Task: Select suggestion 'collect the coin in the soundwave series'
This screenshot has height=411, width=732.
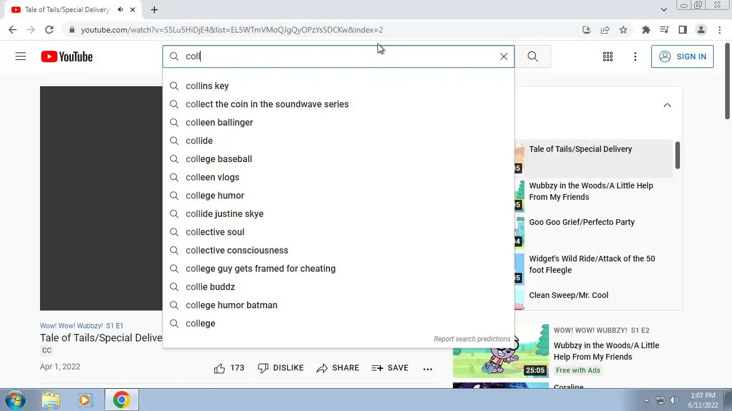Action: [x=339, y=104]
